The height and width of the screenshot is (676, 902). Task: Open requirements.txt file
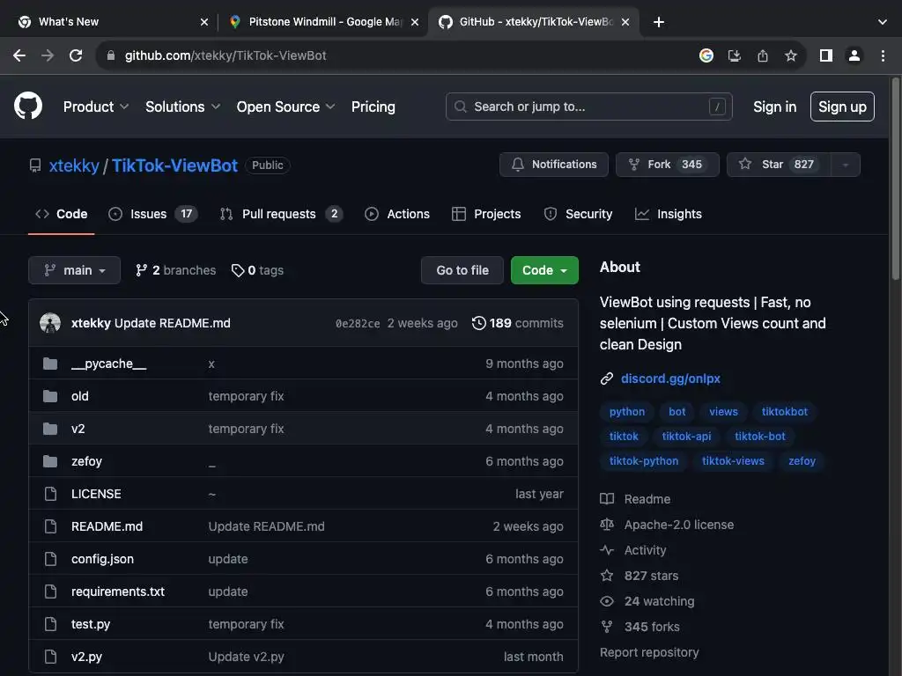[x=118, y=591]
